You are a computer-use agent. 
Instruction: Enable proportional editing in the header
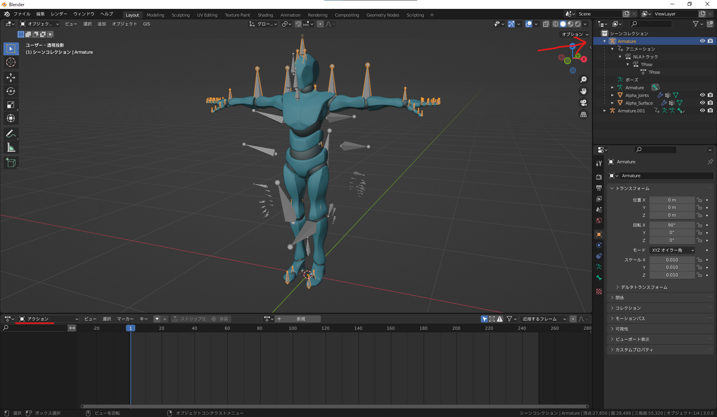click(320, 24)
